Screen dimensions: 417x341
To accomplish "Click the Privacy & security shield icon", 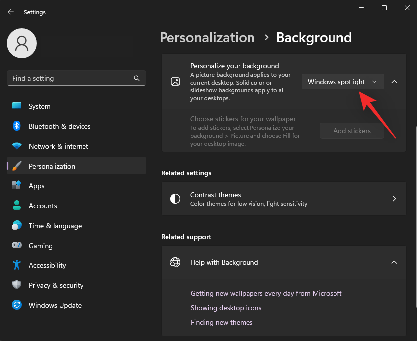I will (16, 285).
